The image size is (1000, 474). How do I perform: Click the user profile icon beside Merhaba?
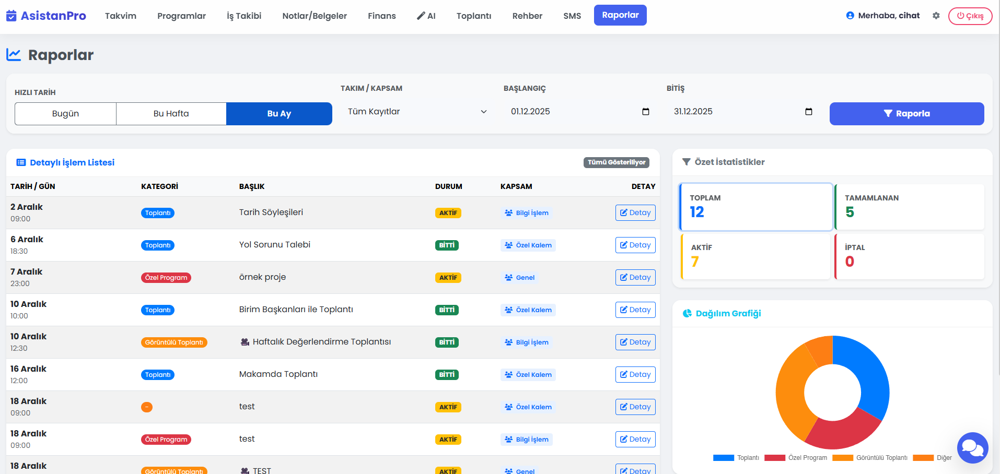pyautogui.click(x=850, y=16)
